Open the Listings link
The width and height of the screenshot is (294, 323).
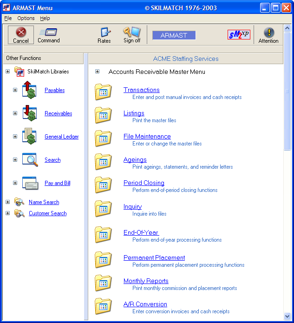[134, 113]
